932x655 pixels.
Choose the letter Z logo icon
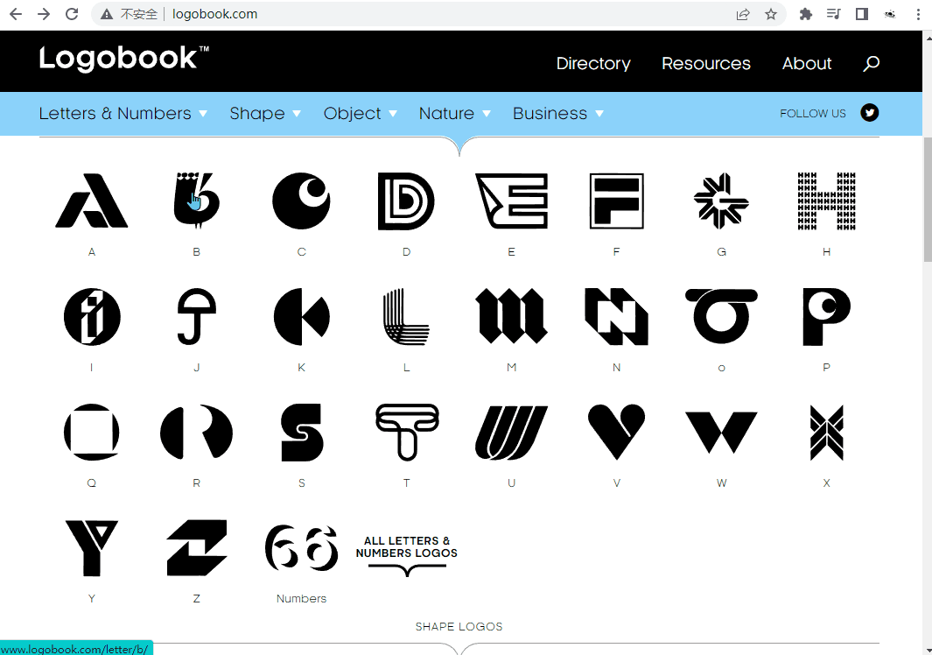[x=197, y=548]
